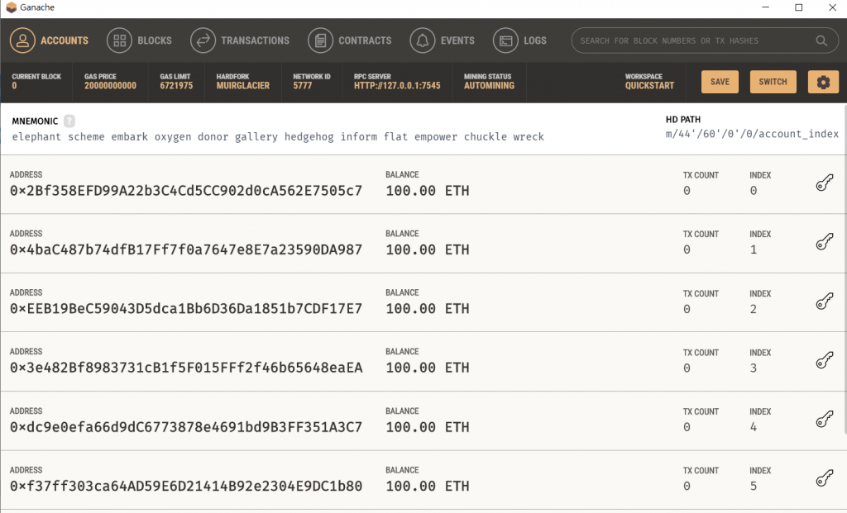The height and width of the screenshot is (513, 847).
Task: Show the private key for account index 0
Action: [x=825, y=183]
